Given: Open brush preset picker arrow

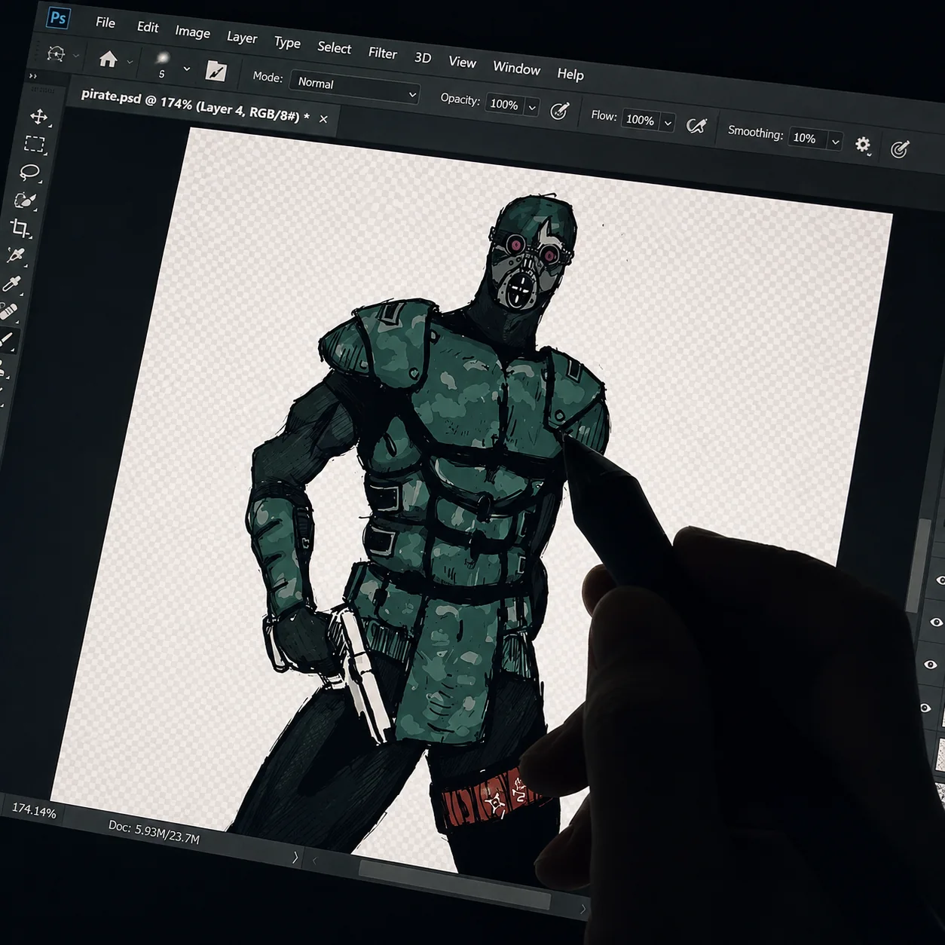Looking at the screenshot, I should point(186,69).
